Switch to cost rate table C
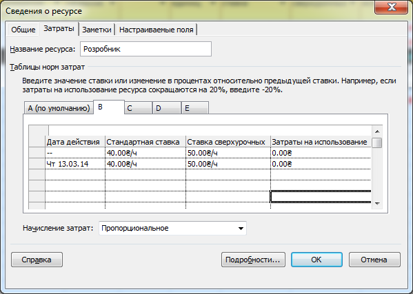This screenshot has width=413, height=294. 139,108
